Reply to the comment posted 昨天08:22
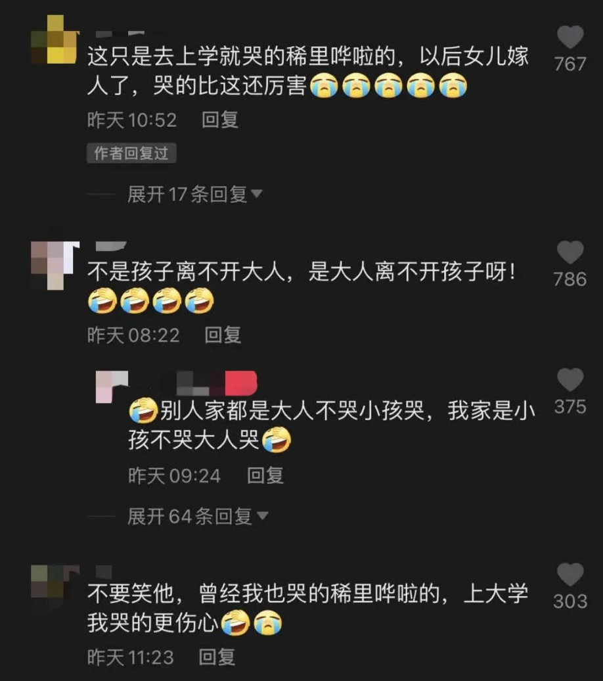The image size is (603, 681). [223, 335]
